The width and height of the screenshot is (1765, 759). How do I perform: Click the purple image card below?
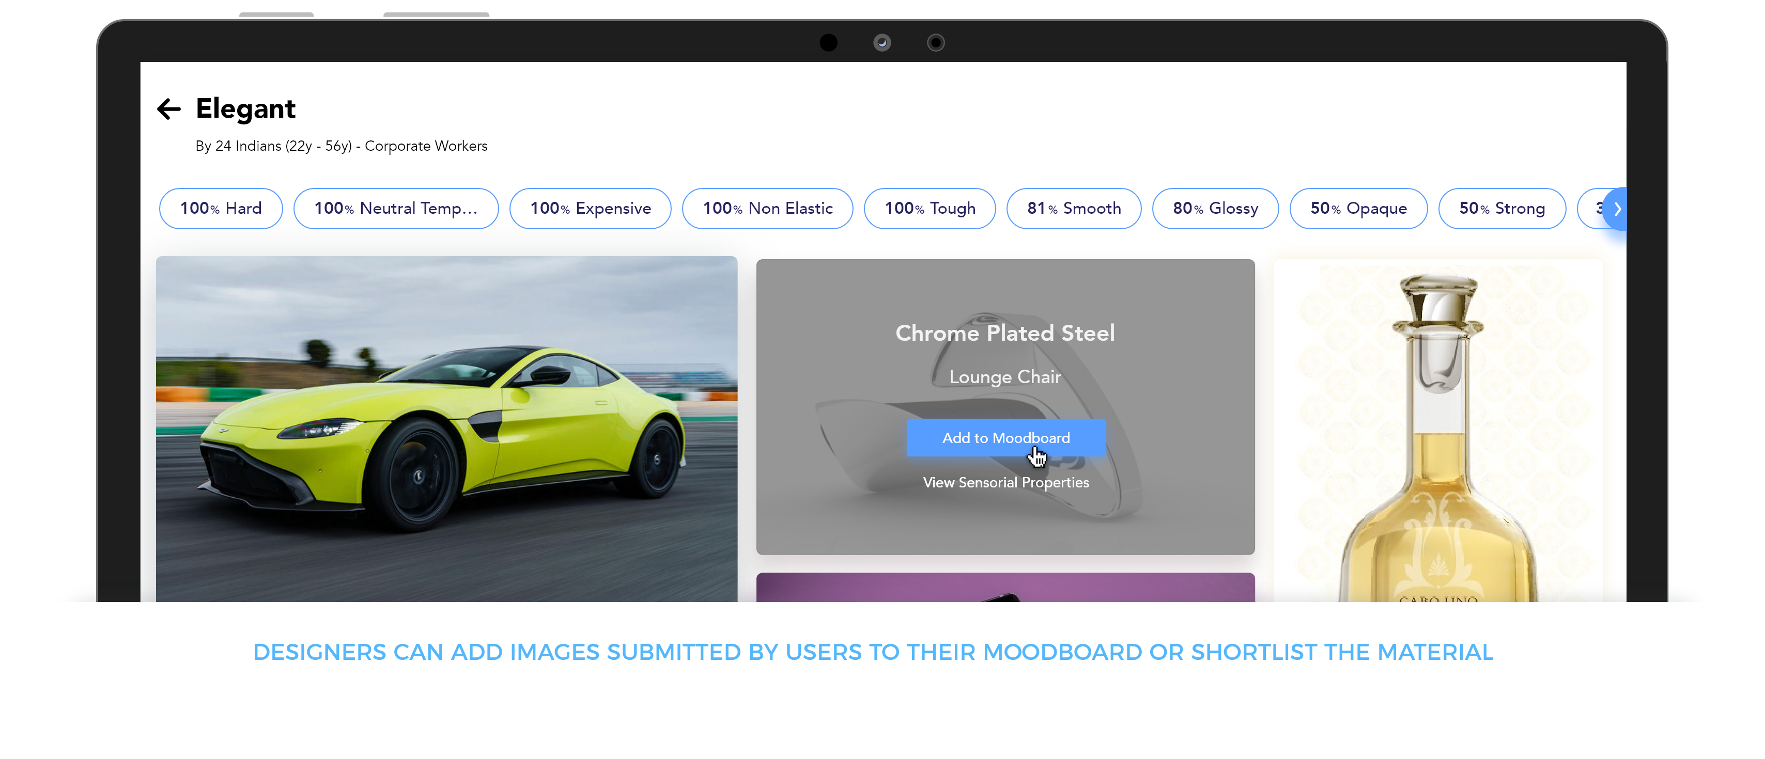[1005, 587]
